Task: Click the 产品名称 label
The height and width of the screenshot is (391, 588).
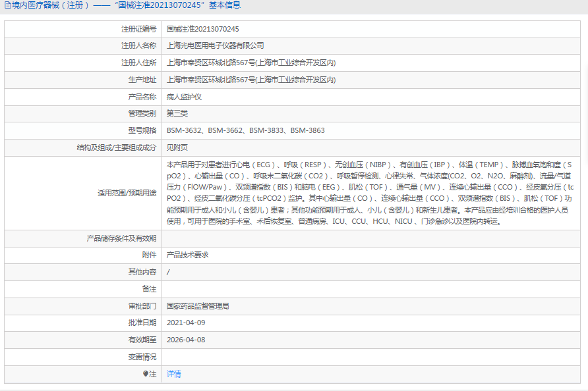Action: (142, 97)
